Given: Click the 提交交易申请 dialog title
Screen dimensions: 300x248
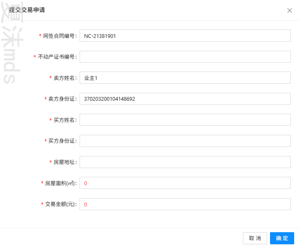Looking at the screenshot, I should (x=27, y=10).
